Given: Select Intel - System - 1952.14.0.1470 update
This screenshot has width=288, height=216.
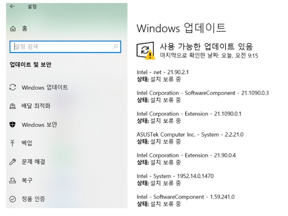Looking at the screenshot, I should point(175,176).
